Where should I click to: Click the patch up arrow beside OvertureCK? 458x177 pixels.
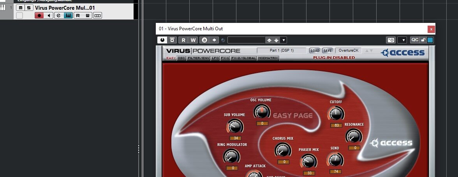point(367,50)
